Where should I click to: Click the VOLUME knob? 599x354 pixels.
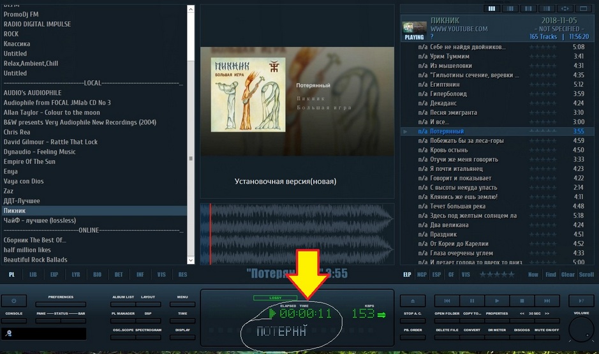[581, 329]
